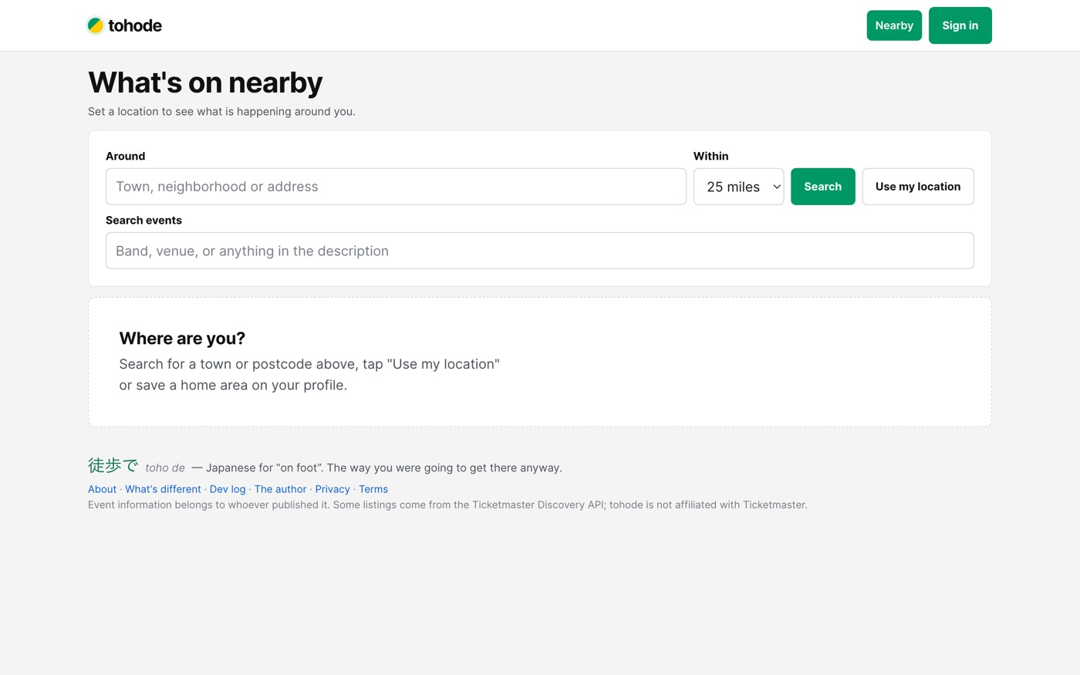Click Use my location button
The width and height of the screenshot is (1080, 675).
pyautogui.click(x=918, y=187)
